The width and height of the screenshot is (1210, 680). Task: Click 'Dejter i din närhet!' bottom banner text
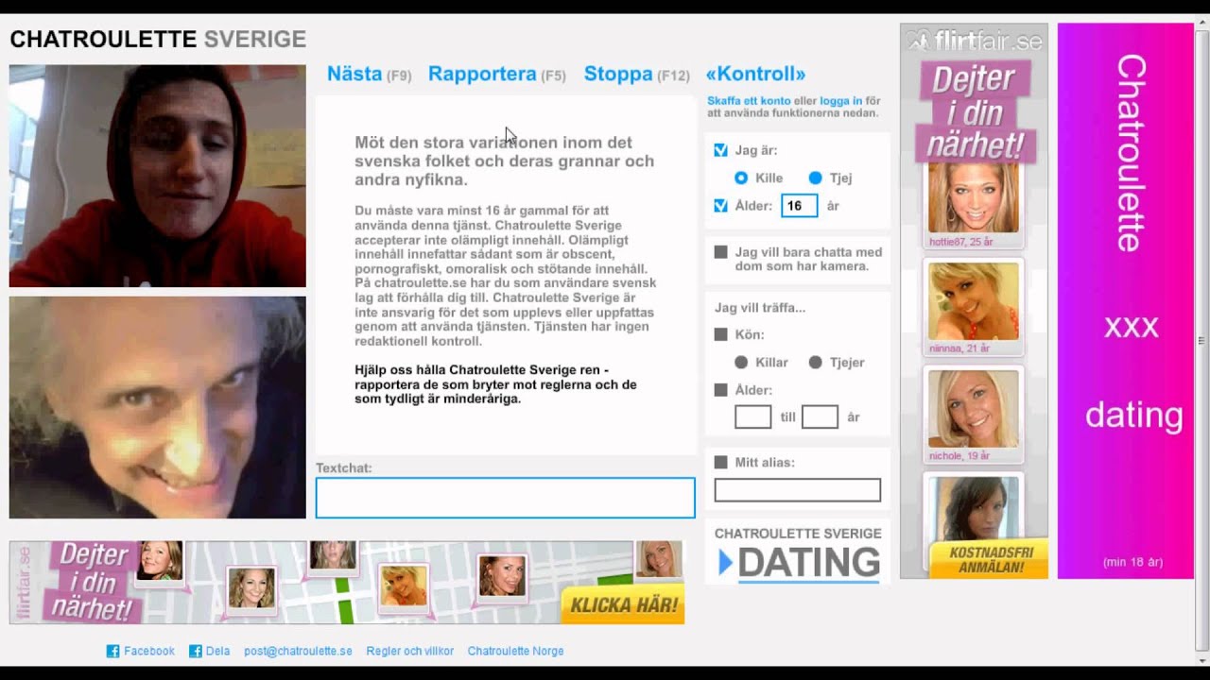click(x=91, y=582)
